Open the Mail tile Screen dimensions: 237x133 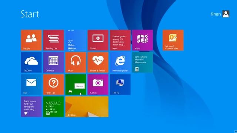click(x=31, y=85)
